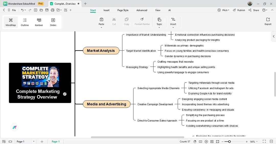Switch to the Insert ribbon tab
This screenshot has height=144, width=276.
tap(106, 10)
